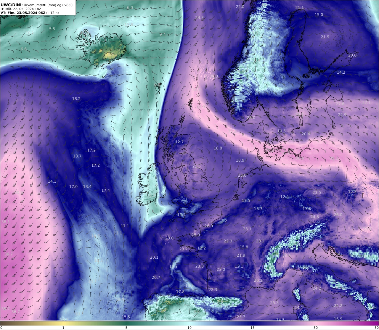Click the 20.1 value label

pos(154,257)
